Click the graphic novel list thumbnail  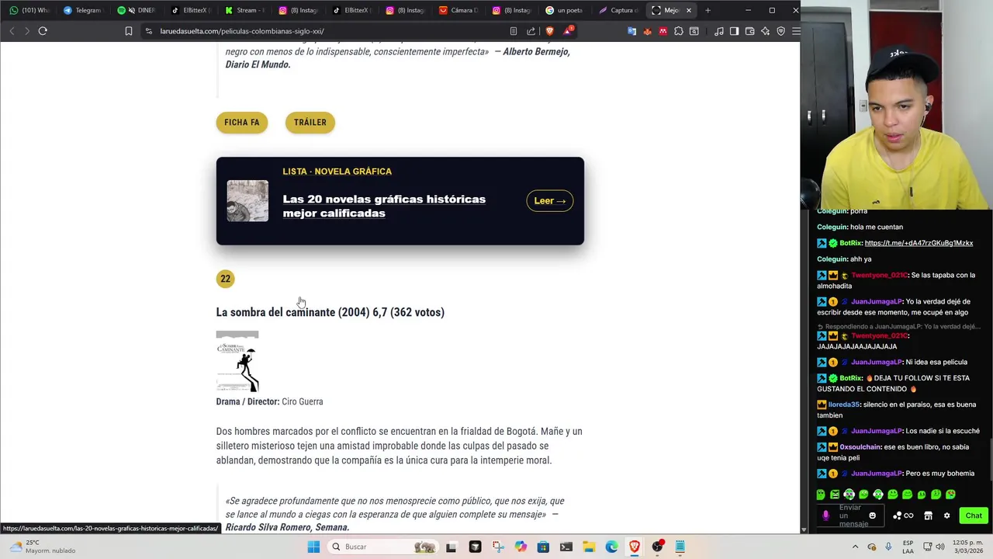click(x=247, y=200)
